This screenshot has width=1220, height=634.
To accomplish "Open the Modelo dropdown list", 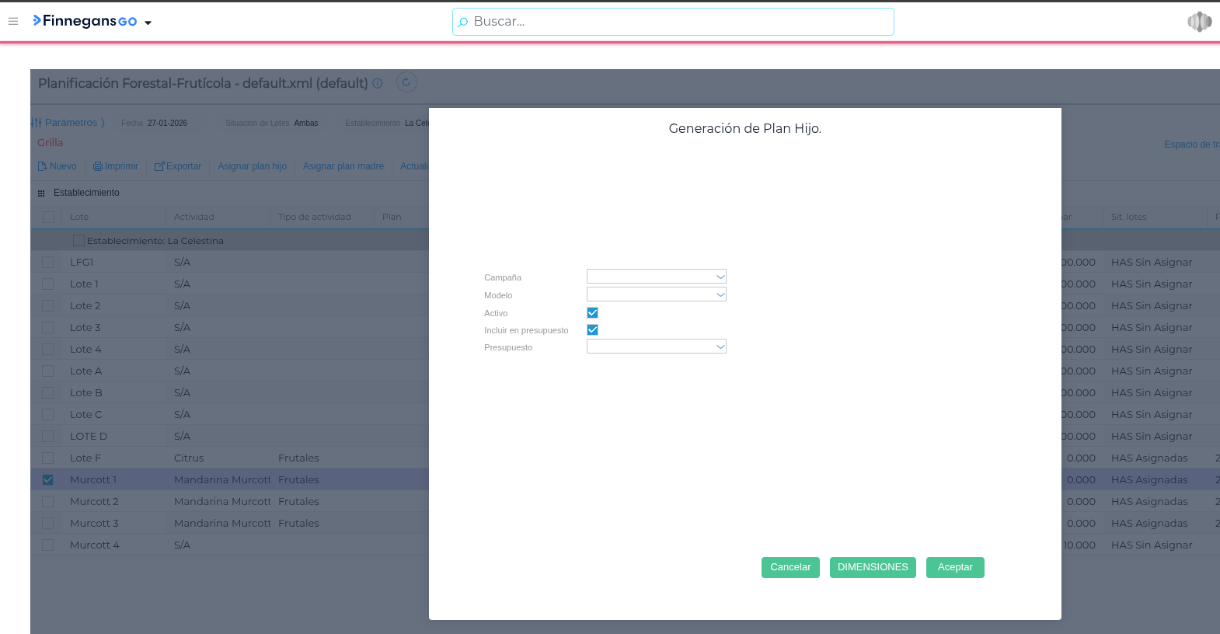I will pyautogui.click(x=720, y=294).
